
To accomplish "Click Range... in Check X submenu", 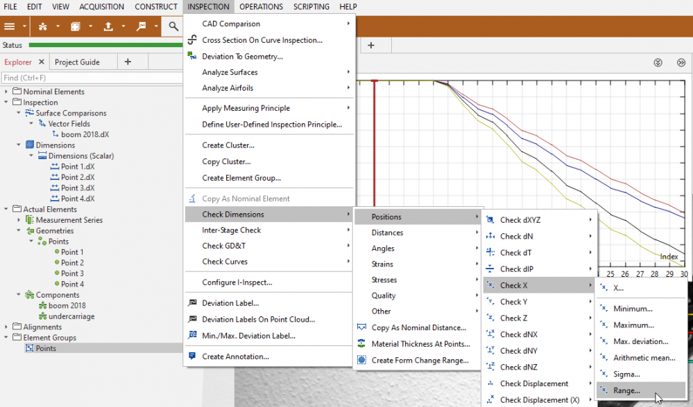I will (x=626, y=390).
